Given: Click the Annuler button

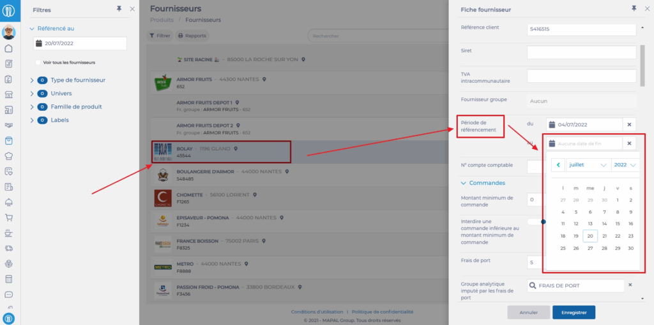Looking at the screenshot, I should click(528, 312).
